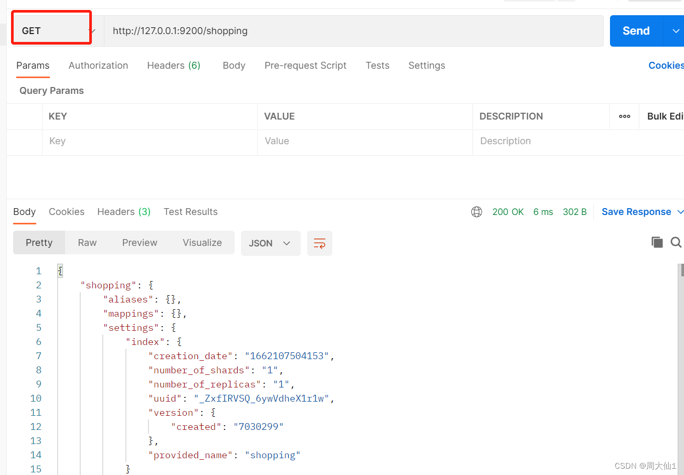
Task: Click the "creation_date" key
Action: 191,356
